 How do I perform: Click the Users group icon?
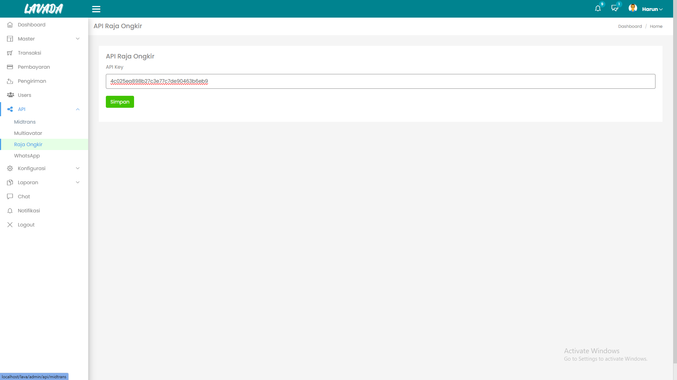(x=11, y=95)
